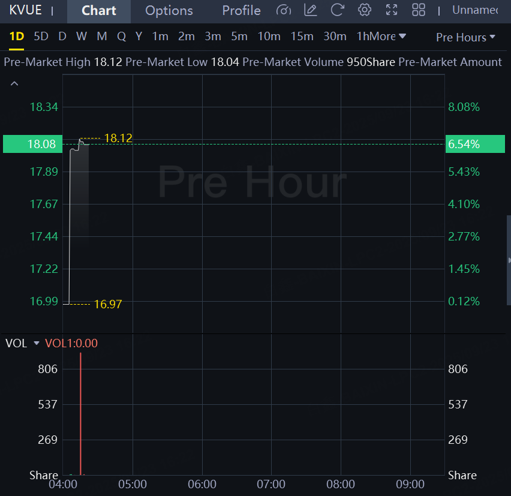Open the VOL indicator dropdown arrow
The width and height of the screenshot is (511, 496).
(x=37, y=344)
